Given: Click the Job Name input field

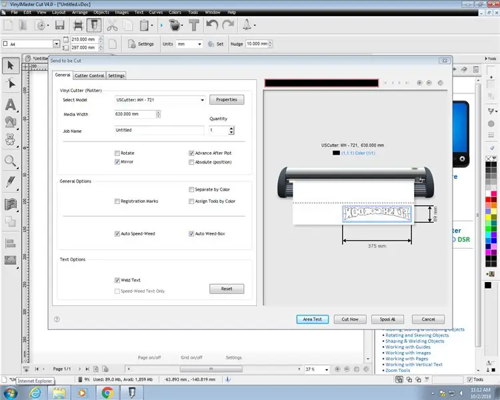Looking at the screenshot, I should click(159, 130).
